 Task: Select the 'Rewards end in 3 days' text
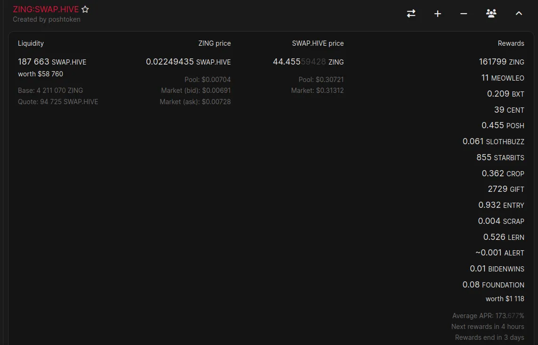coord(490,337)
